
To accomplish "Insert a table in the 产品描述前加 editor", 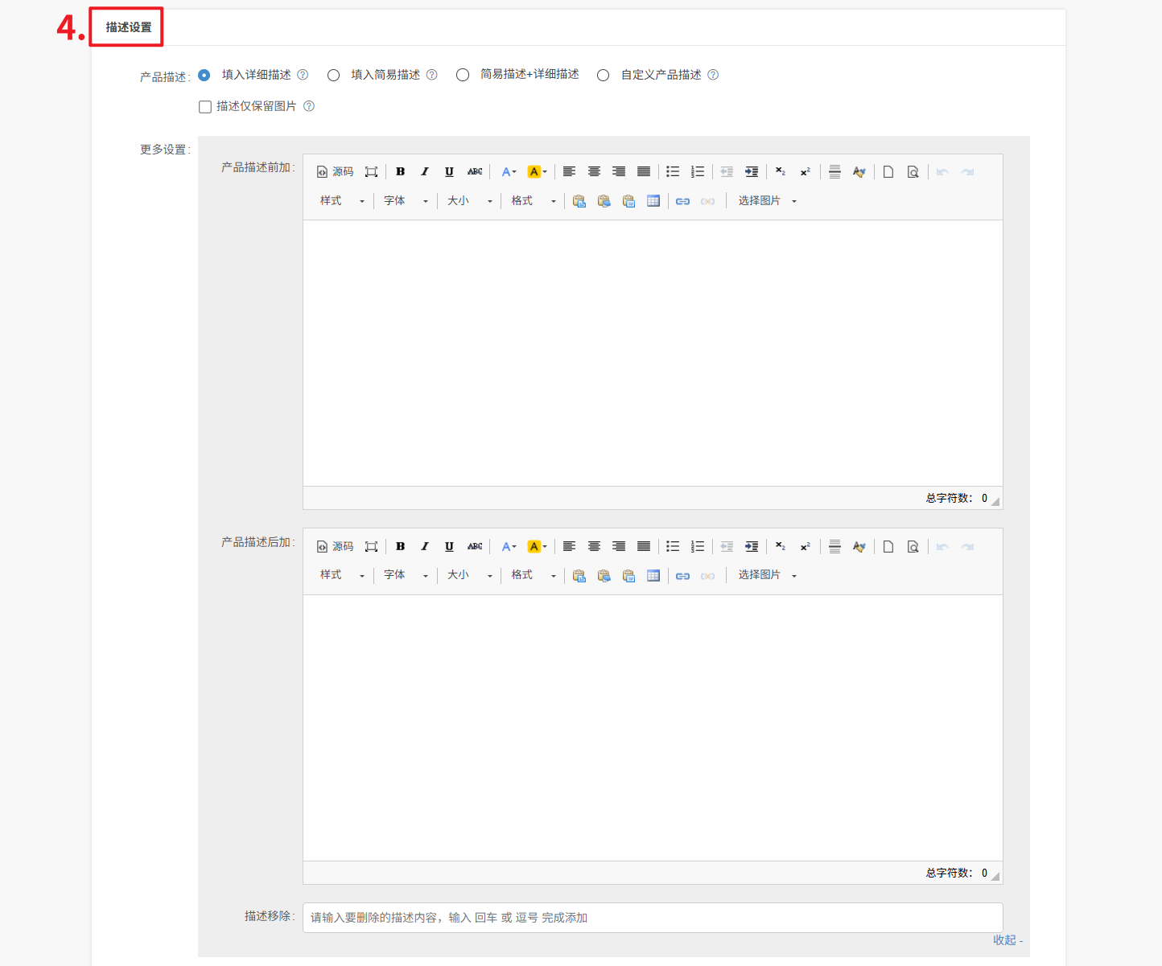I will 653,201.
